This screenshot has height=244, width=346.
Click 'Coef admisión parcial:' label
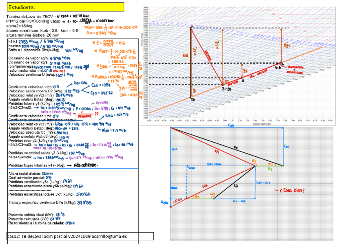click(x=27, y=178)
